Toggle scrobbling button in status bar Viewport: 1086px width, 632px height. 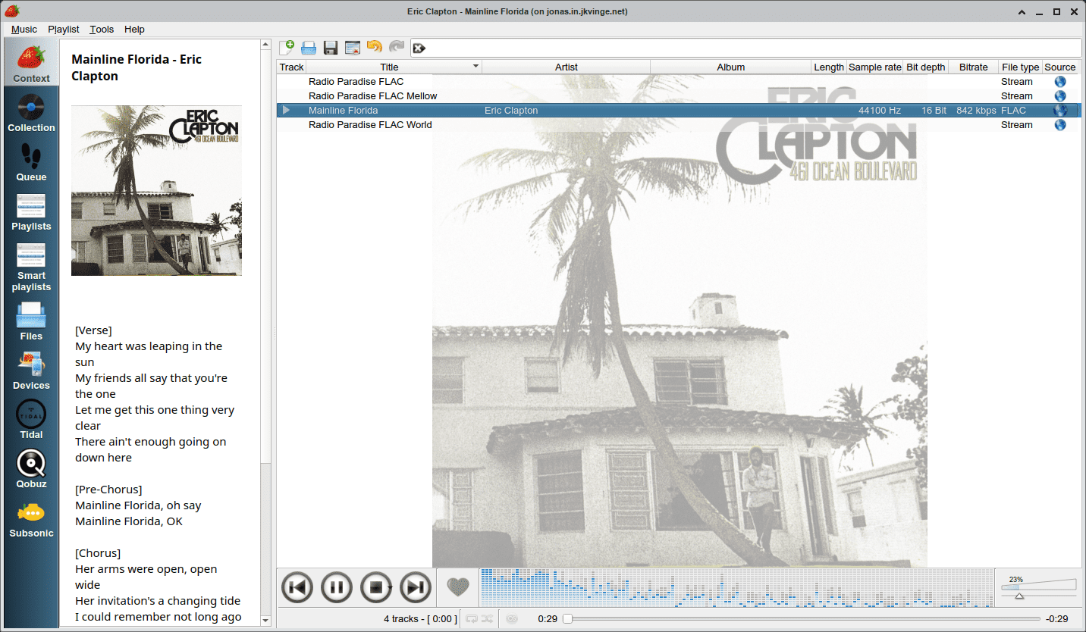point(512,619)
